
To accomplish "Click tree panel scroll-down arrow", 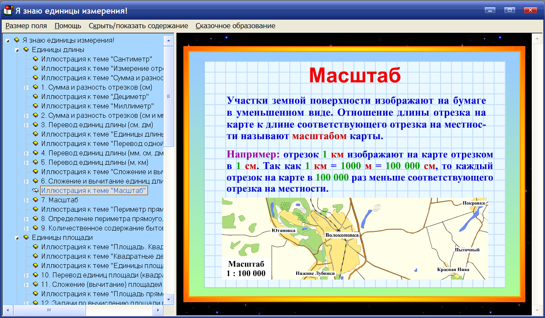I will (x=169, y=300).
